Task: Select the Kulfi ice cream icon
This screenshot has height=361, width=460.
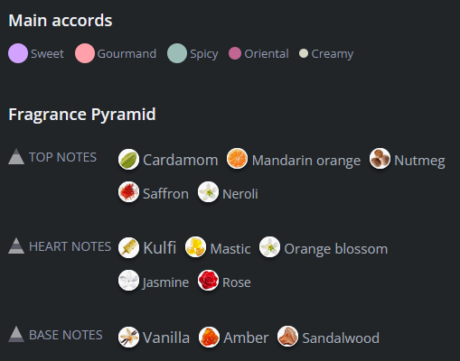Action: tap(128, 247)
